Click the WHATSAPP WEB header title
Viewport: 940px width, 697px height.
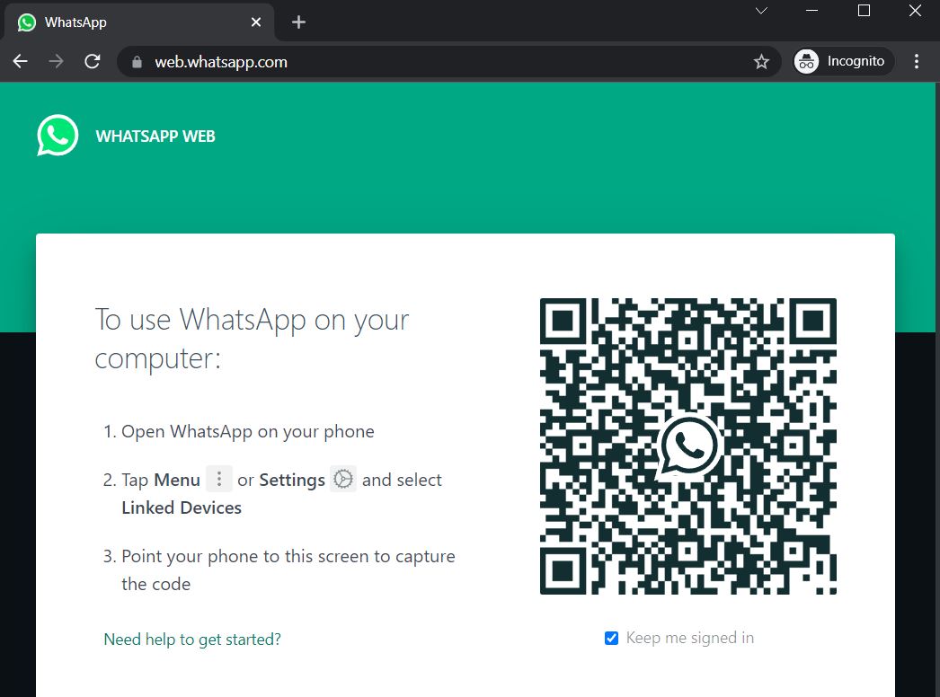[x=155, y=137]
